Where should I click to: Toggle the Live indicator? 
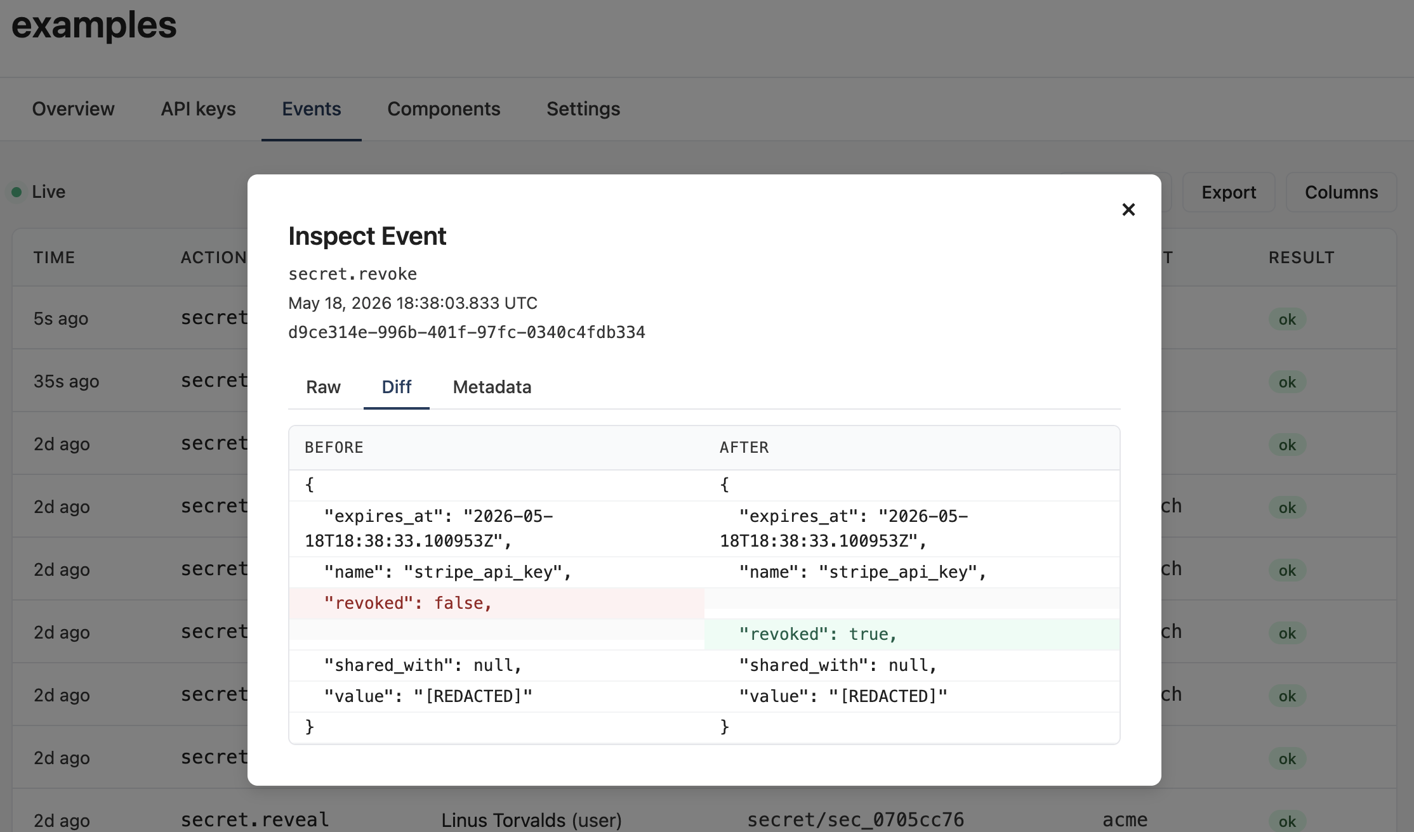click(38, 192)
